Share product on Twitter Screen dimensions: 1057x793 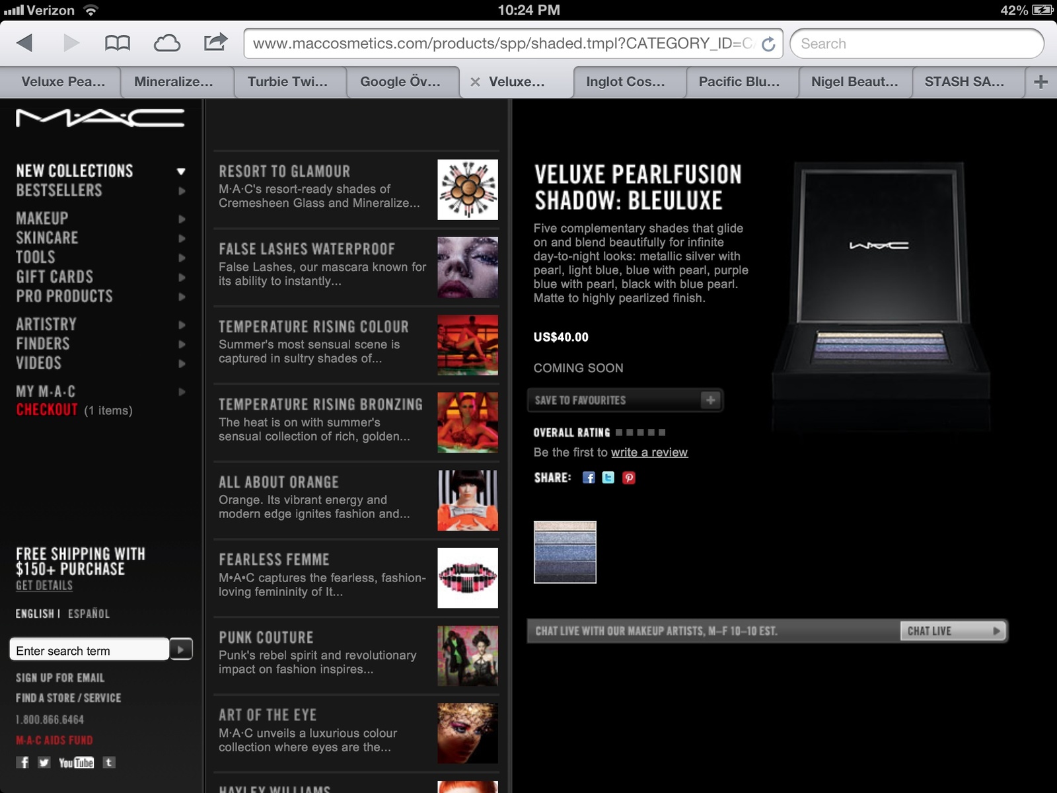click(608, 478)
